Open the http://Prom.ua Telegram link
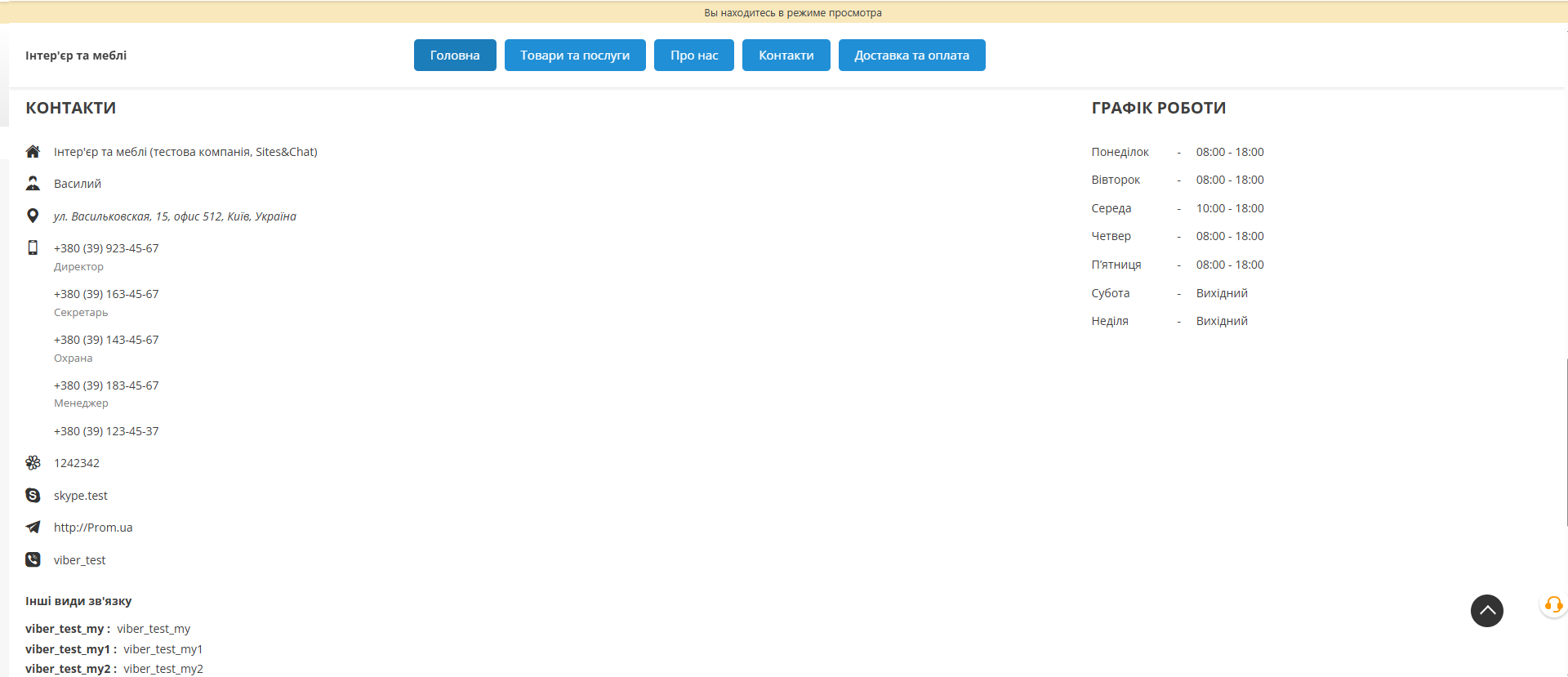The width and height of the screenshot is (1568, 677). pos(93,528)
